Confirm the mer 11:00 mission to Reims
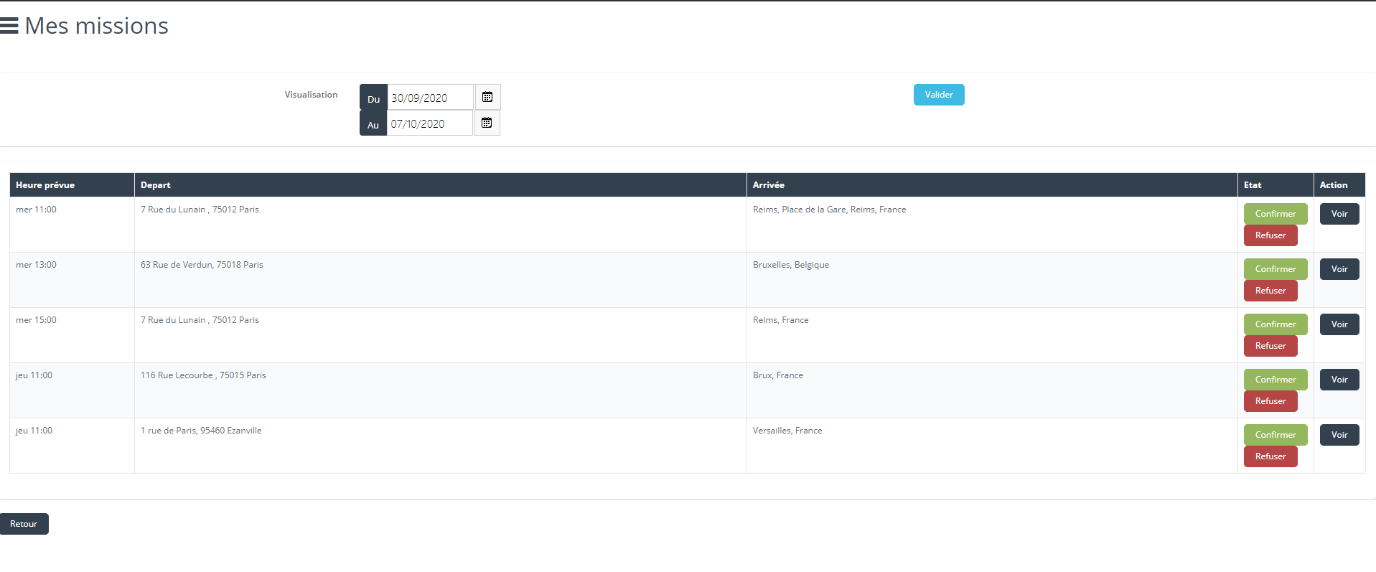This screenshot has width=1376, height=572. click(1275, 214)
